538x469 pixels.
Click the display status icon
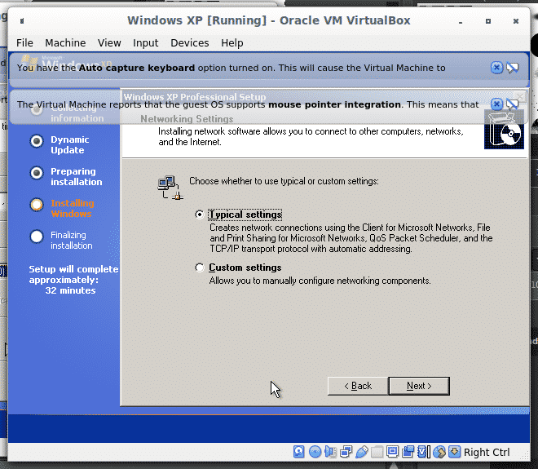click(x=392, y=452)
